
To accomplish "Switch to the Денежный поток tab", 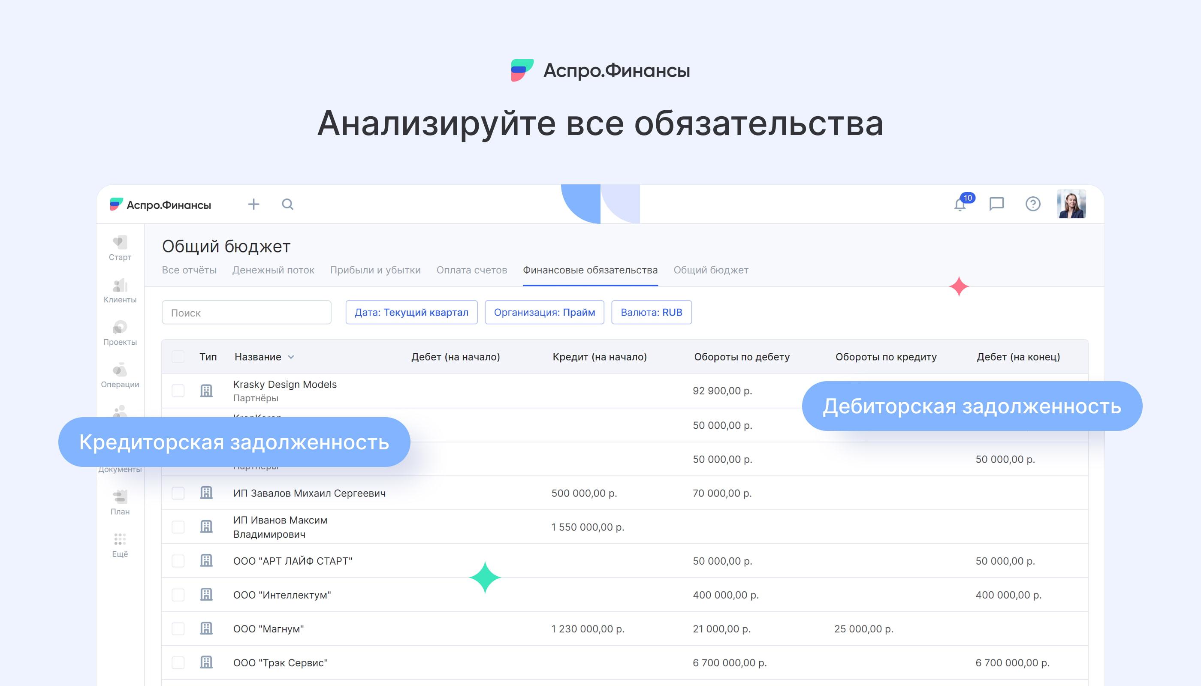I will (x=273, y=270).
